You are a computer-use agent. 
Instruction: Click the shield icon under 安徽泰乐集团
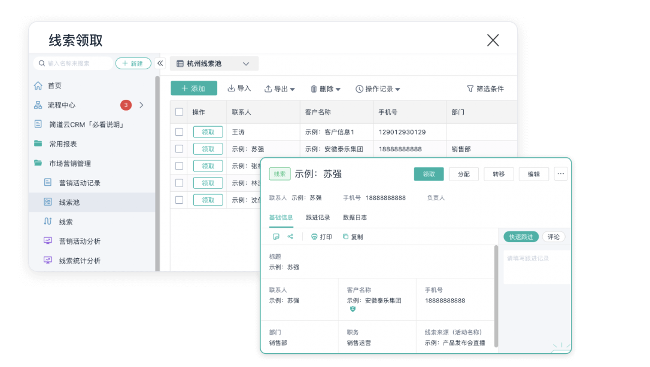coord(353,309)
